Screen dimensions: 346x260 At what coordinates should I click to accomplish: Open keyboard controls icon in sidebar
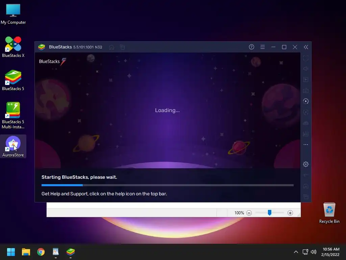[305, 90]
